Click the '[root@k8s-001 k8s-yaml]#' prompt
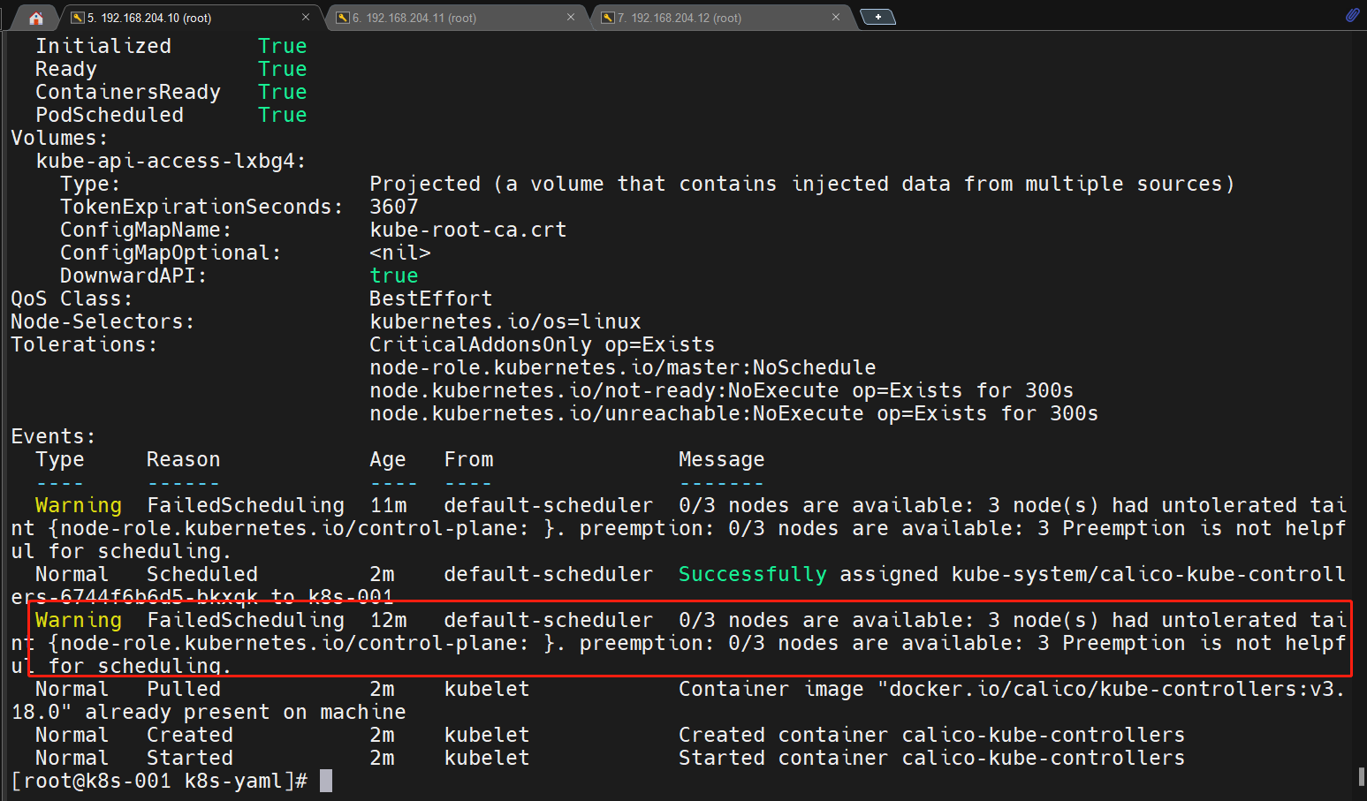Screen dimensions: 1367x801 [159, 781]
